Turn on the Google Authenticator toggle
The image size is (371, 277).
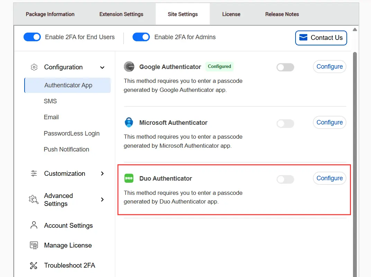click(286, 67)
